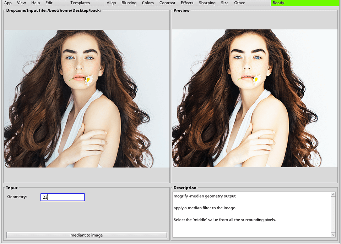Click the Preview output image
The image size is (341, 244).
[x=254, y=98]
